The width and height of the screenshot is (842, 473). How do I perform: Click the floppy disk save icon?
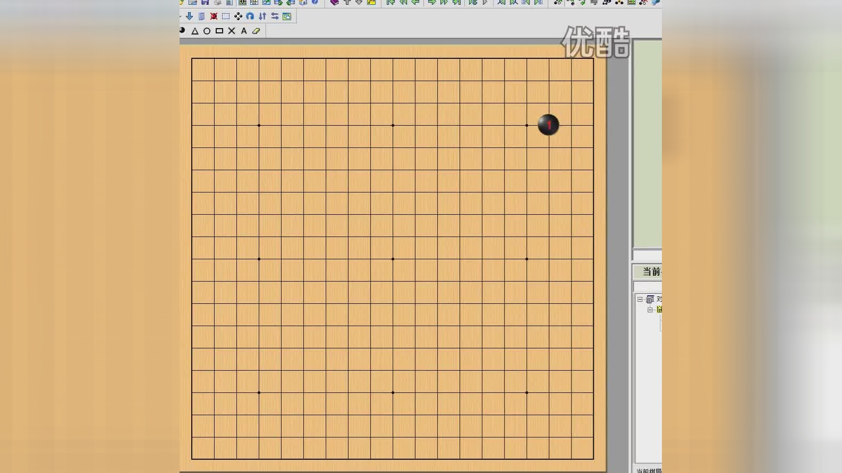point(205,2)
